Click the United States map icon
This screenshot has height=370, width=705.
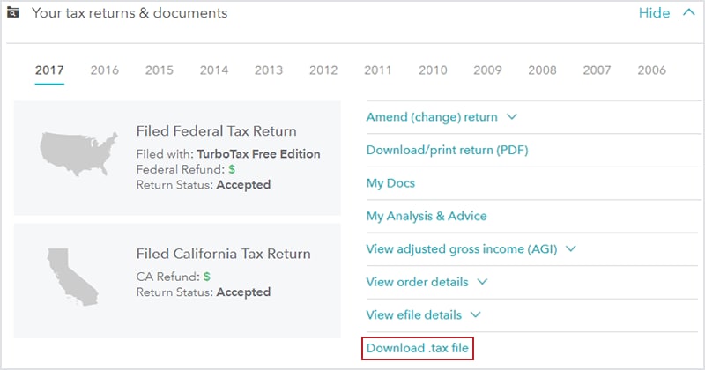[x=78, y=153]
